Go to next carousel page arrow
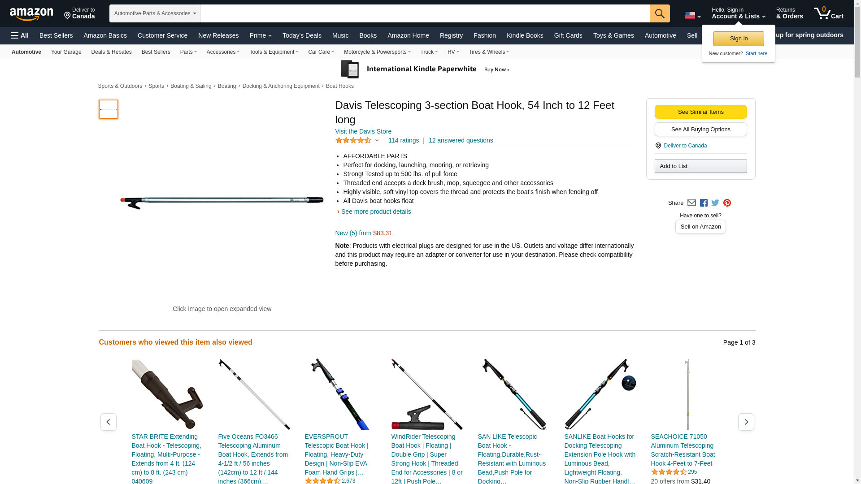Image resolution: width=861 pixels, height=484 pixels. 746,422
